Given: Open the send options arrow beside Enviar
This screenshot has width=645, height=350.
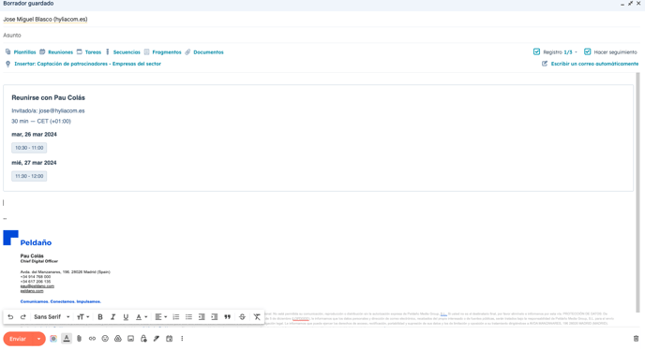Looking at the screenshot, I should [38, 339].
